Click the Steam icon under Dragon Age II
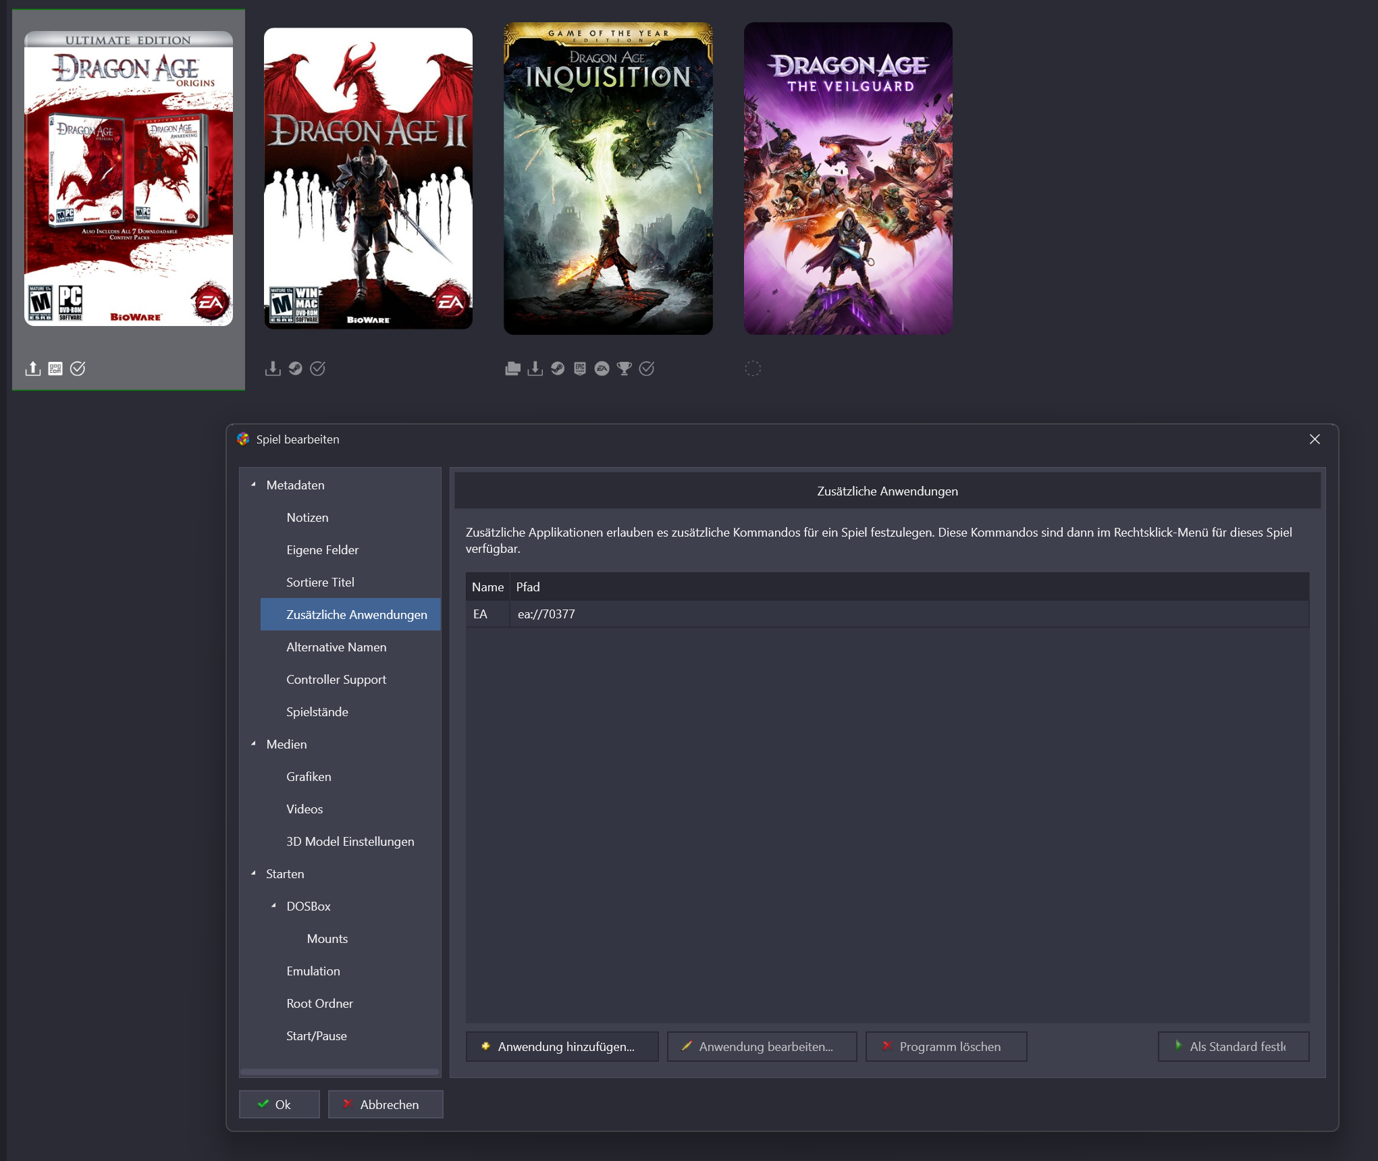 295,369
